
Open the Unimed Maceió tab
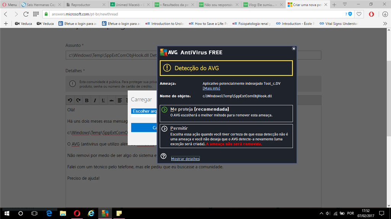(x=130, y=5)
